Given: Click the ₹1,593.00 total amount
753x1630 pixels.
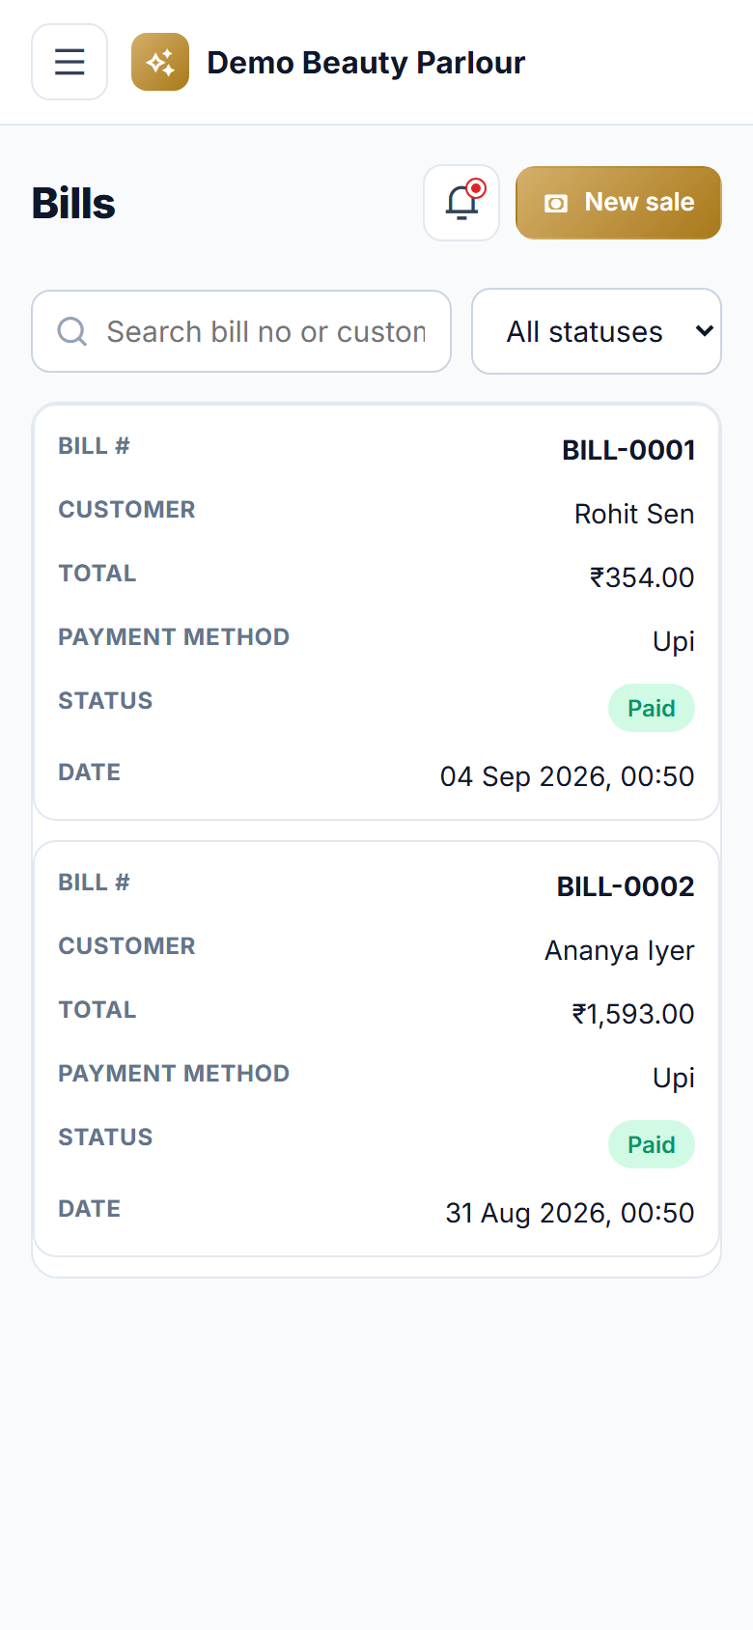Looking at the screenshot, I should tap(633, 1014).
